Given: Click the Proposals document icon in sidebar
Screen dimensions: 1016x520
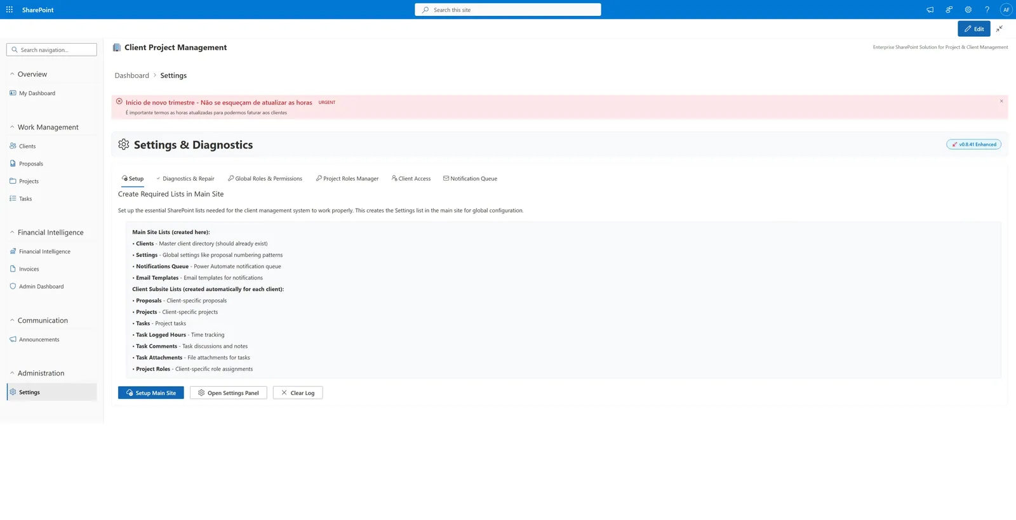Looking at the screenshot, I should (13, 164).
